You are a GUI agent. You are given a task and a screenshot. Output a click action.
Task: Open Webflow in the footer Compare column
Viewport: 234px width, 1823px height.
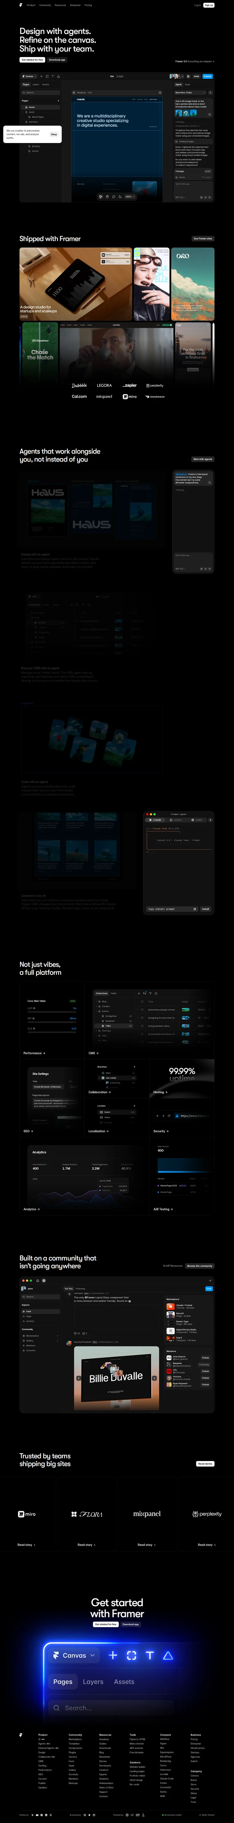click(165, 1739)
